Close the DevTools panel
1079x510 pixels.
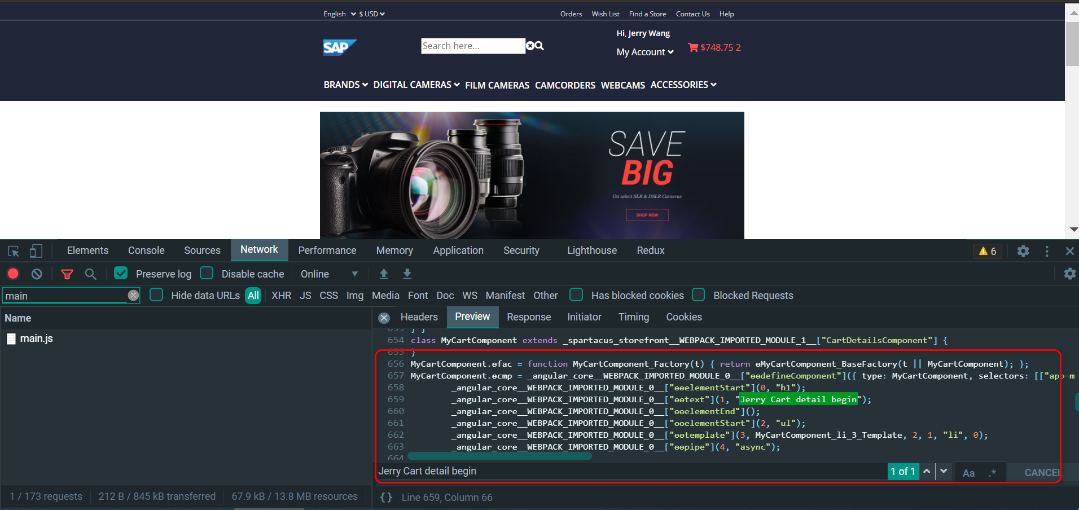(1069, 251)
